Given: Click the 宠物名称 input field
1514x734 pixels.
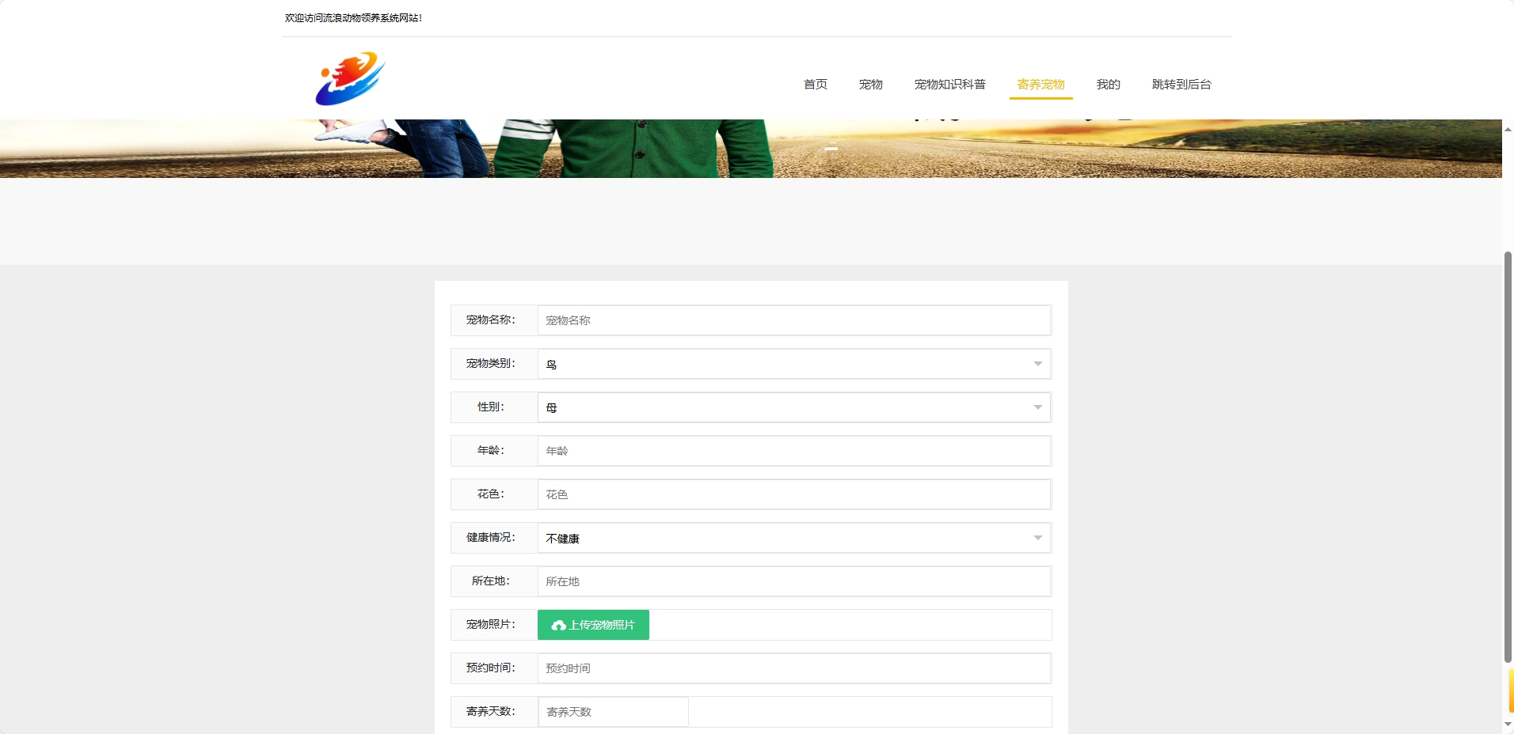Looking at the screenshot, I should [794, 320].
